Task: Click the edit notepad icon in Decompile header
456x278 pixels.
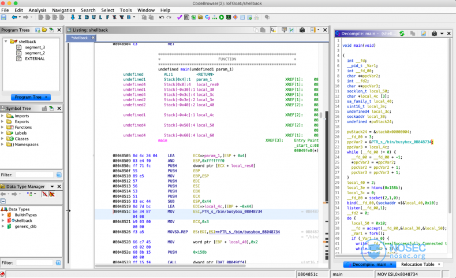Action: 424,34
